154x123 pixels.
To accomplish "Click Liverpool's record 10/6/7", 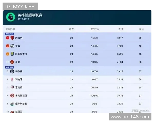I will 94,79.
